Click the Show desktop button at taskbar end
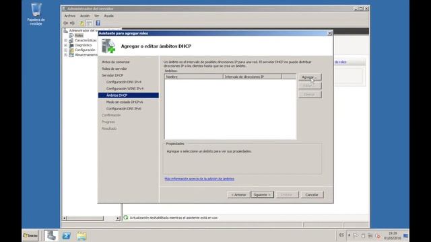431x242 pixels. click(x=406, y=236)
